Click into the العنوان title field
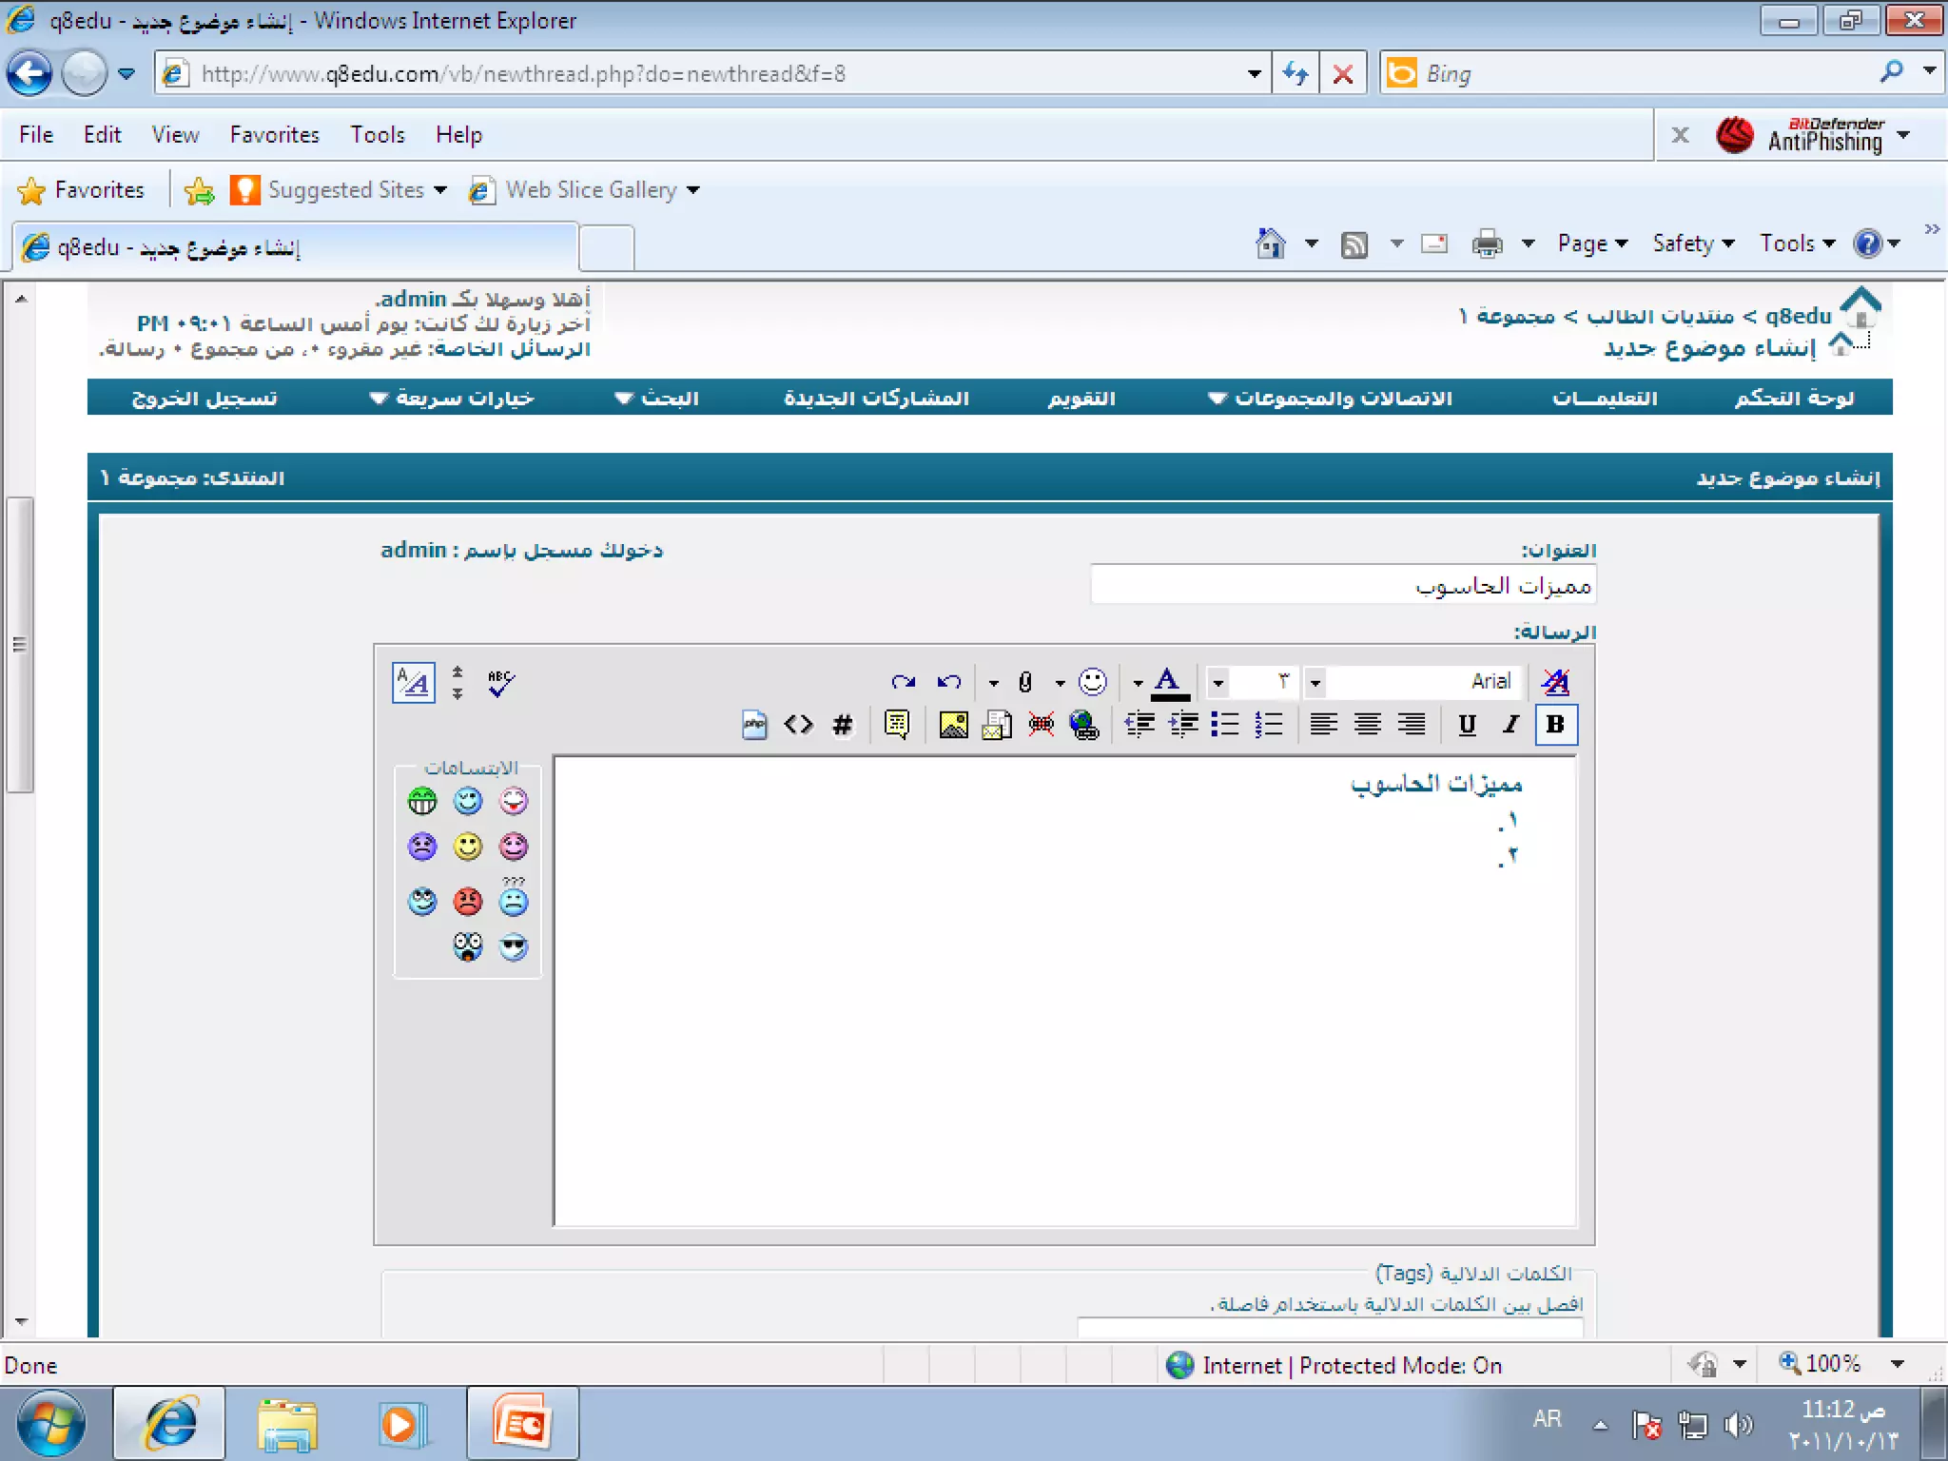This screenshot has height=1461, width=1948. click(1341, 585)
